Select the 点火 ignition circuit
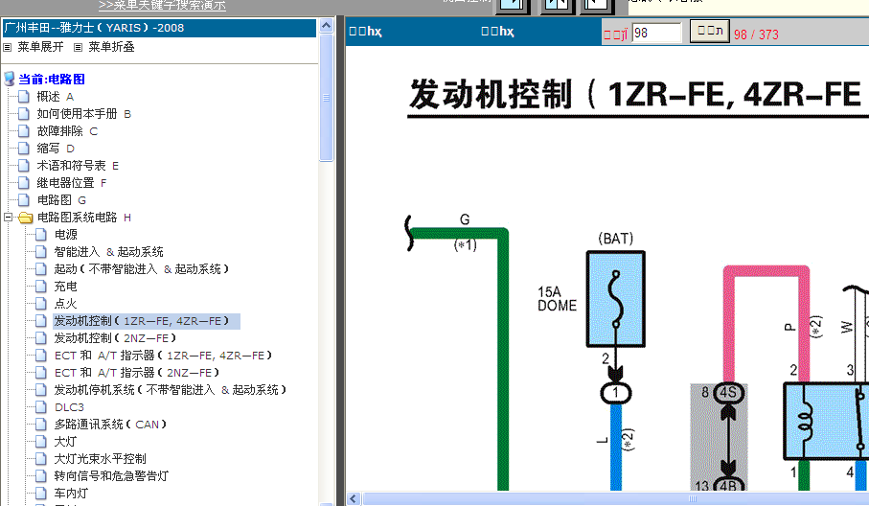 tap(65, 303)
